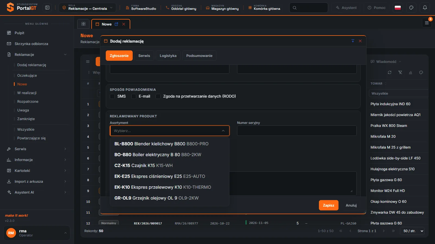
Task: Open the Podsumowanie tab
Action: tap(199, 56)
